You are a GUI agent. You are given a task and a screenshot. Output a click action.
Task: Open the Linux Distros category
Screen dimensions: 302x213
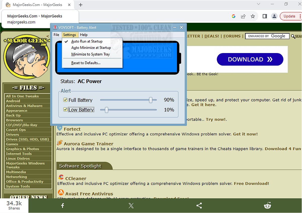coord(18,158)
